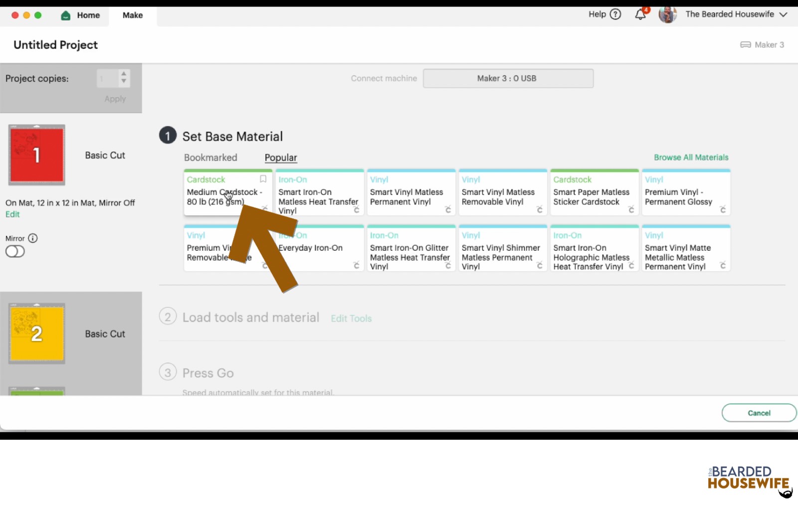Open the Maker 3 machine selector

(x=762, y=45)
